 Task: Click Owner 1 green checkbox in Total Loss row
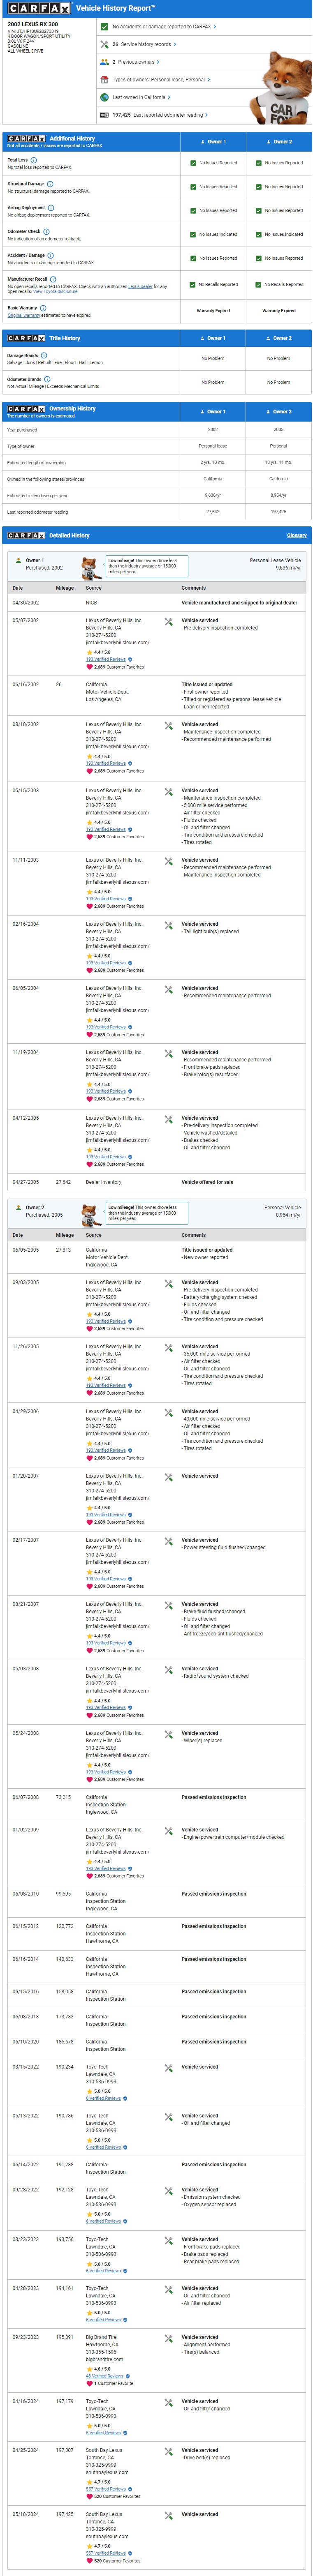193,163
